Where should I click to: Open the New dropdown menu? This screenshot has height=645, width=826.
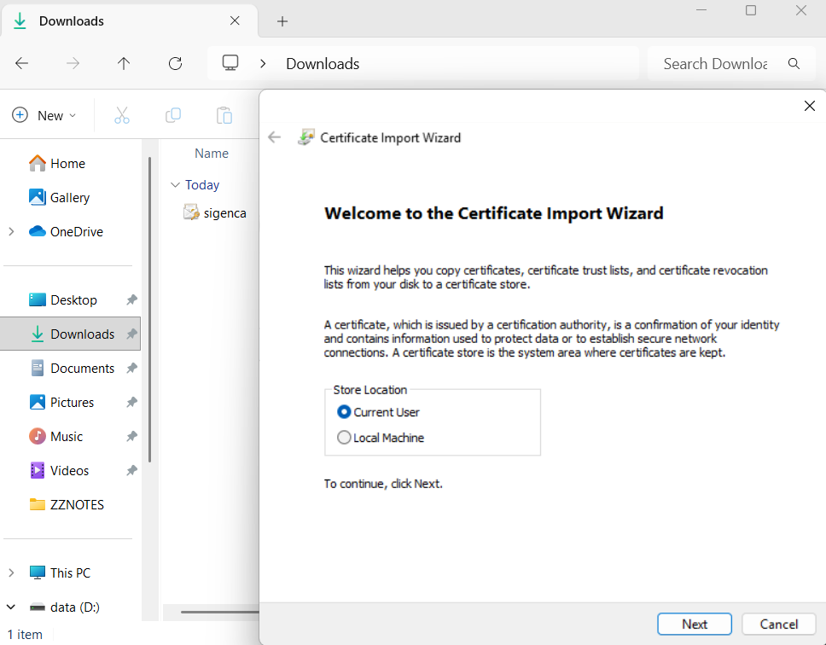(44, 115)
